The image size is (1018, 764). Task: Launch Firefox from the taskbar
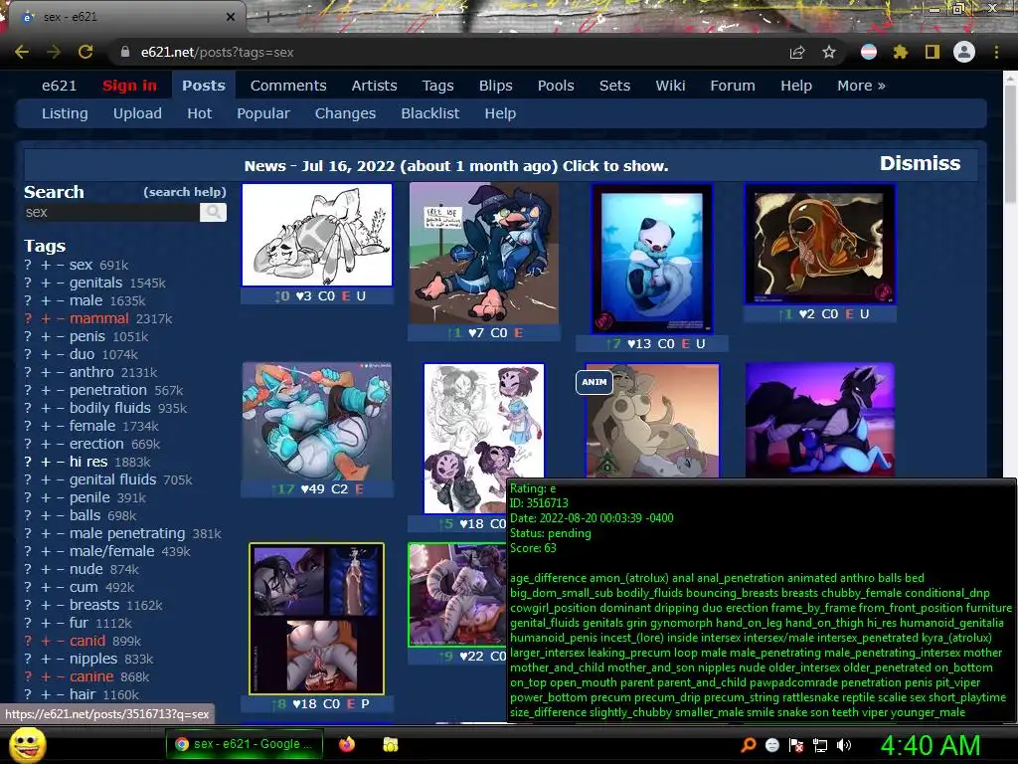[347, 744]
